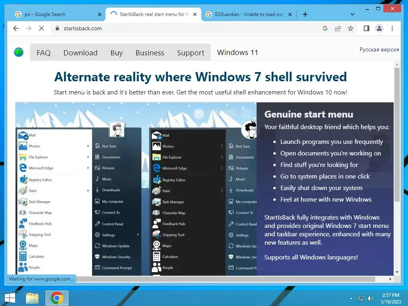Click the Snipping Tool icon in dark menu
This screenshot has height=306, width=408.
156,234
